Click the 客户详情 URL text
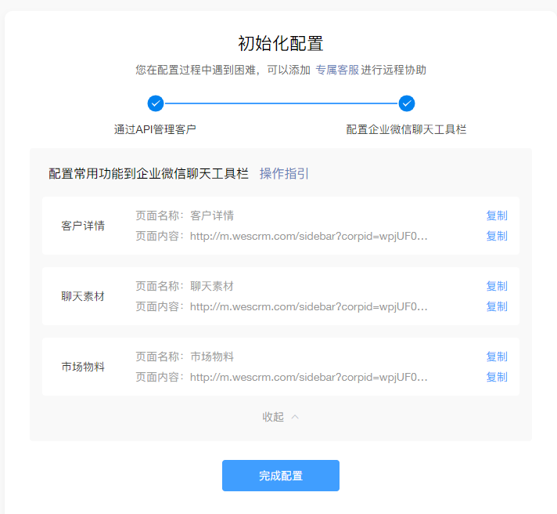Image resolution: width=557 pixels, height=514 pixels. [x=309, y=236]
